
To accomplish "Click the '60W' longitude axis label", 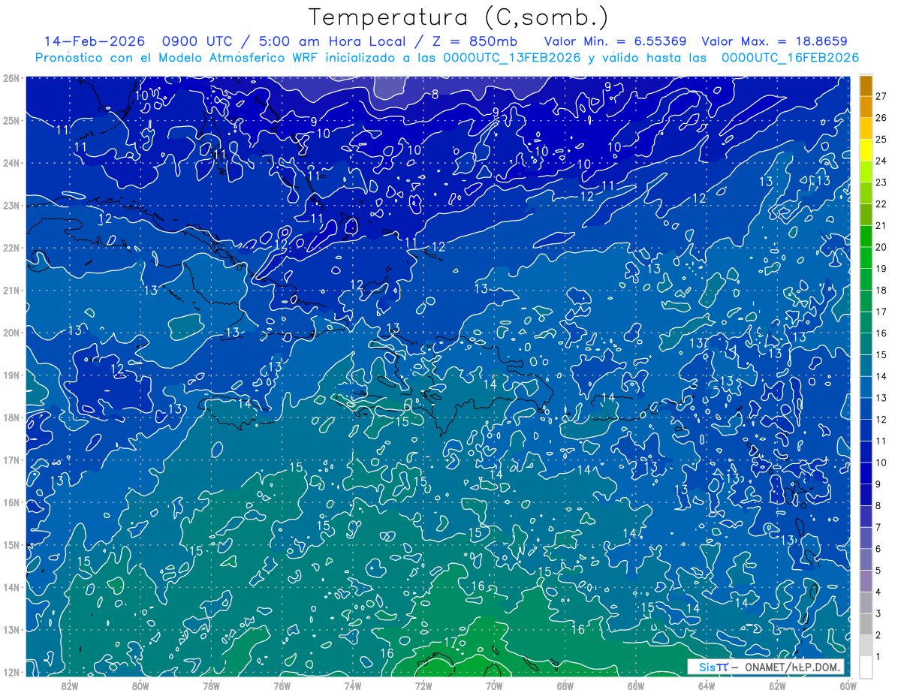I will 848,685.
